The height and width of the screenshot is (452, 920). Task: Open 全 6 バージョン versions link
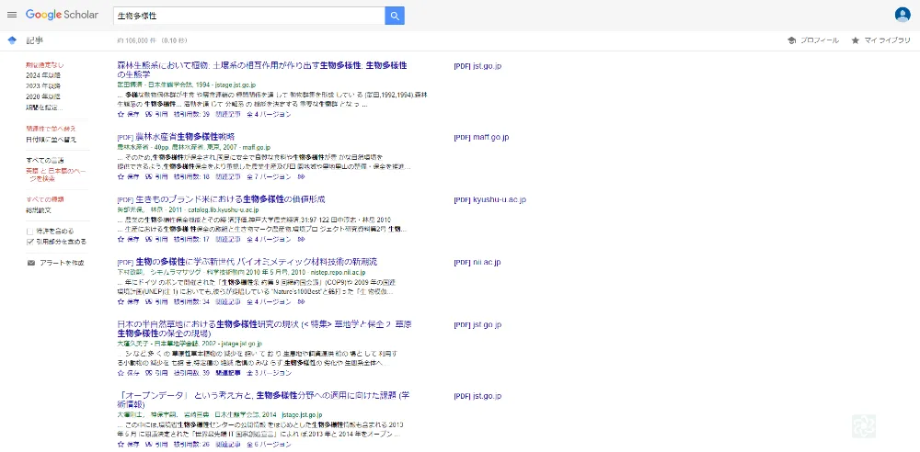pyautogui.click(x=269, y=445)
